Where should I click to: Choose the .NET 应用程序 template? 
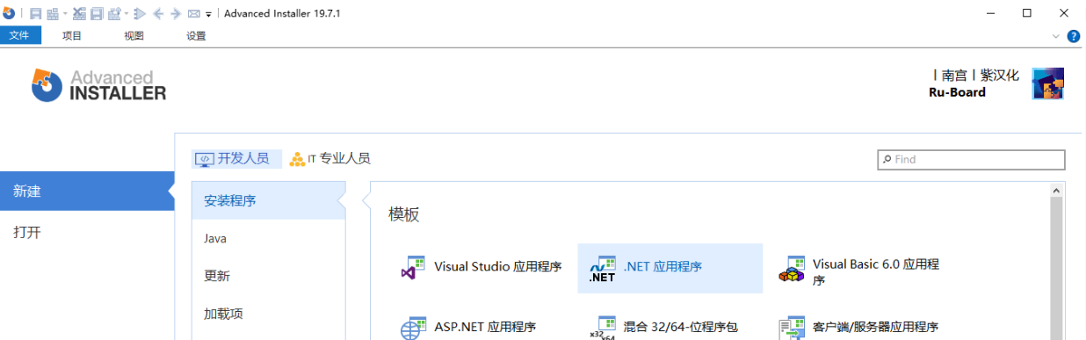pos(670,268)
